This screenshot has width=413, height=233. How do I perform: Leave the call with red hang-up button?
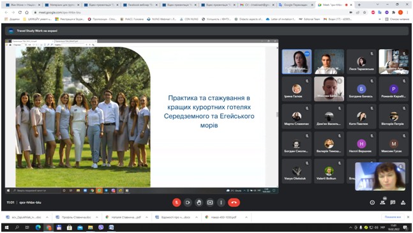point(234,202)
